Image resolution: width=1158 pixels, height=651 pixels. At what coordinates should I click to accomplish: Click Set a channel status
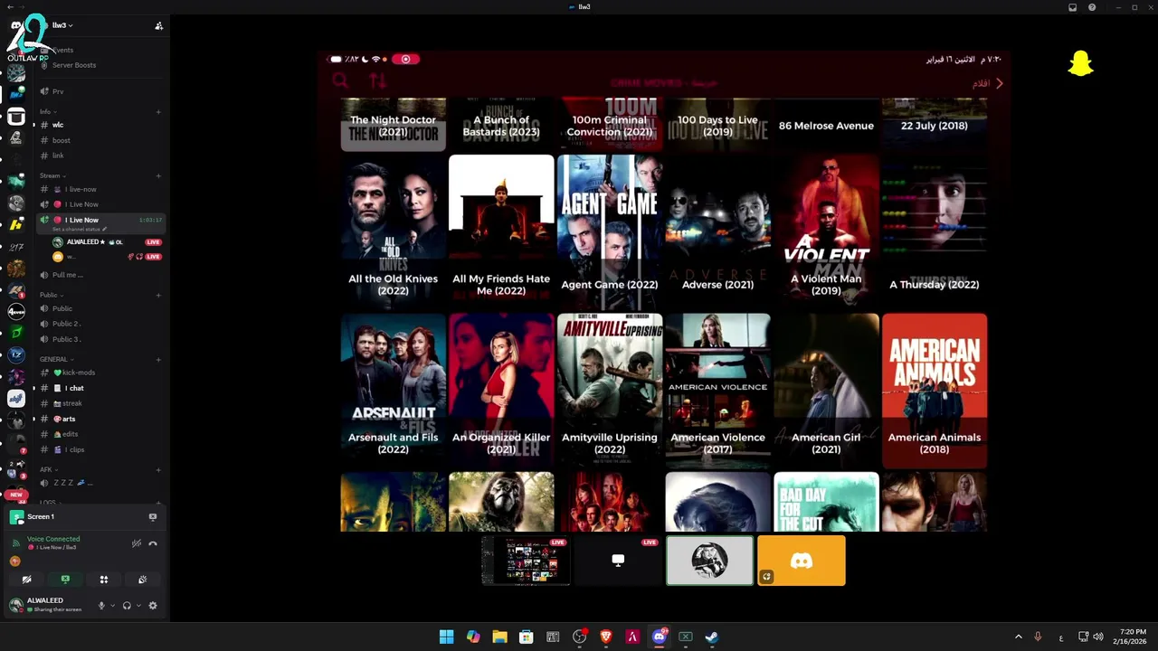[x=79, y=230]
